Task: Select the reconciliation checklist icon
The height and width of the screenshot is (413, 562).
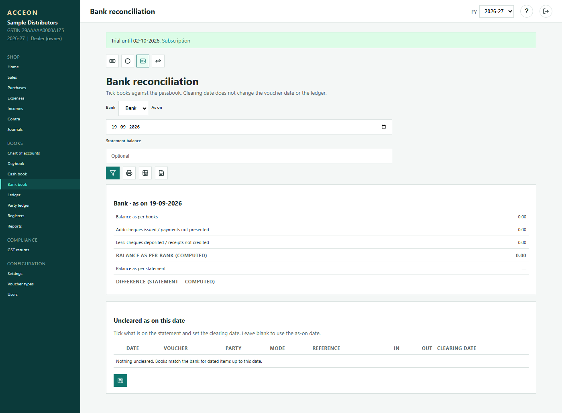Action: click(143, 61)
